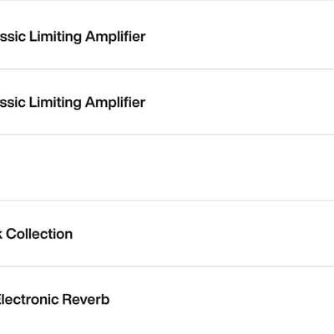
Task: Select the first Classic Limiting Amplifier entry
Action: (x=167, y=35)
